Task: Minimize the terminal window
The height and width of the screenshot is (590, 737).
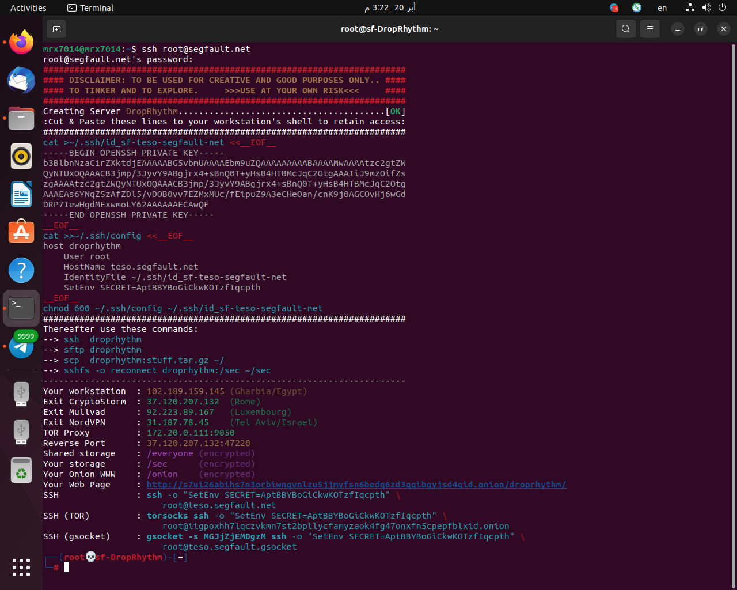Action: [x=678, y=29]
